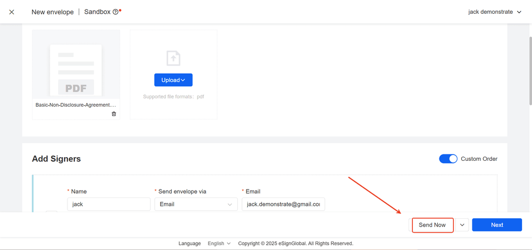The image size is (532, 250).
Task: Open the Send envelope via dropdown
Action: click(196, 204)
